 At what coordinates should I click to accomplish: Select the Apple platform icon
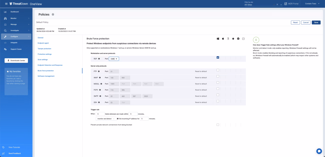pos(223,38)
